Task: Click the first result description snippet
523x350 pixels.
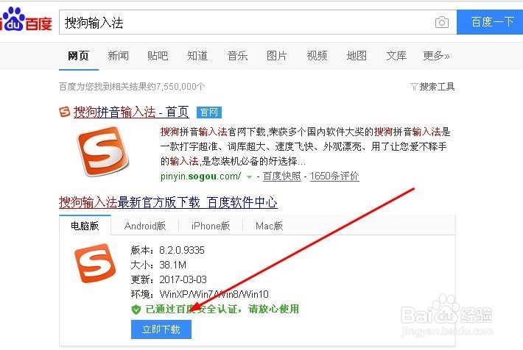Action: click(x=305, y=146)
